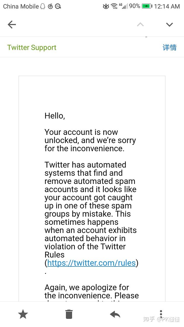Reply to the email via the reply arrow

pyautogui.click(x=115, y=314)
